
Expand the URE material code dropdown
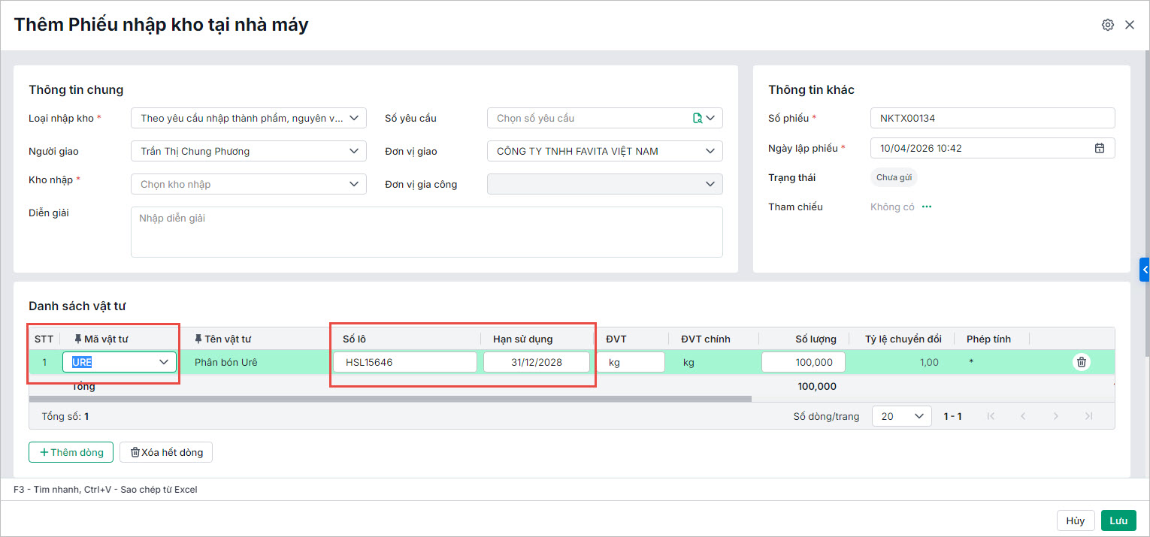point(164,362)
